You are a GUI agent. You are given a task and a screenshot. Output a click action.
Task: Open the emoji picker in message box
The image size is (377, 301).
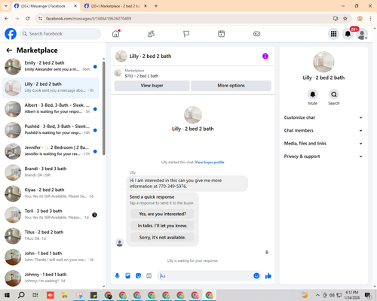(256, 276)
